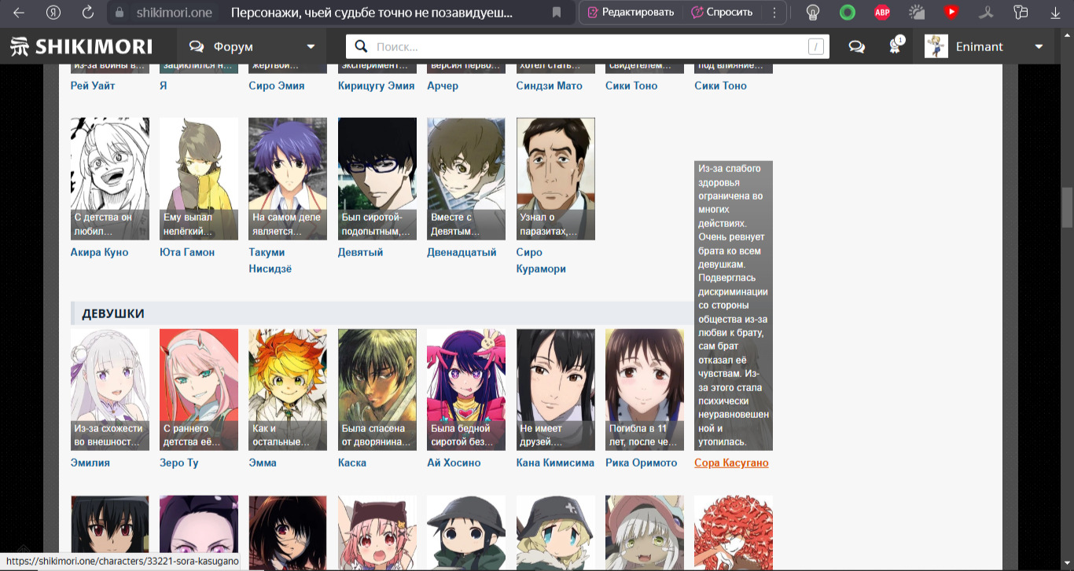Open the Сора Касугано character link

click(731, 463)
